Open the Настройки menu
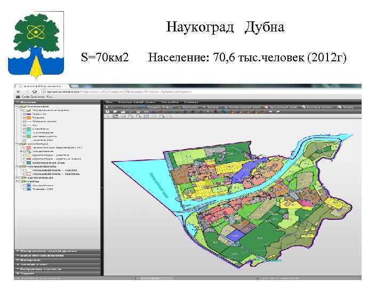384x288 pixels. coord(170,102)
